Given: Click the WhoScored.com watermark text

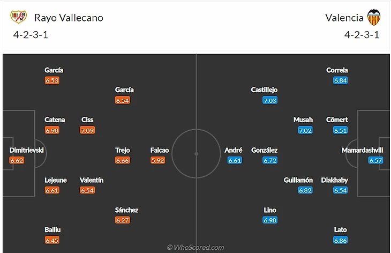Looking at the screenshot, I should pos(195,248).
